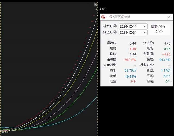174x136 pixels.
Task: Click the 涨跌幅 value +968.2%
Action: [x=129, y=60]
